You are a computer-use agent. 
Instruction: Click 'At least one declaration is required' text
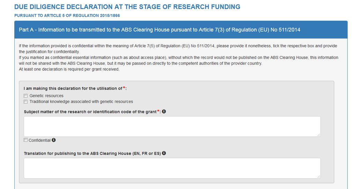point(69,69)
